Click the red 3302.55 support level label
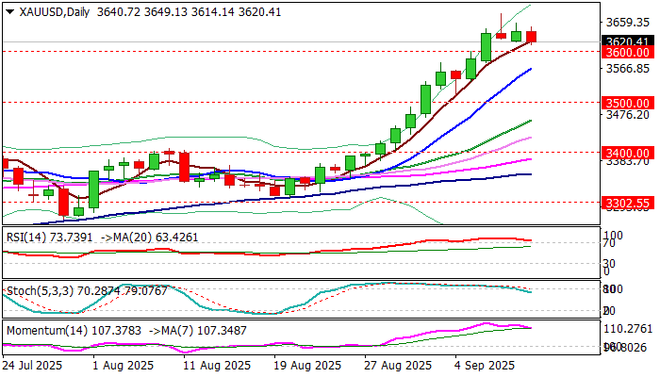 point(628,202)
